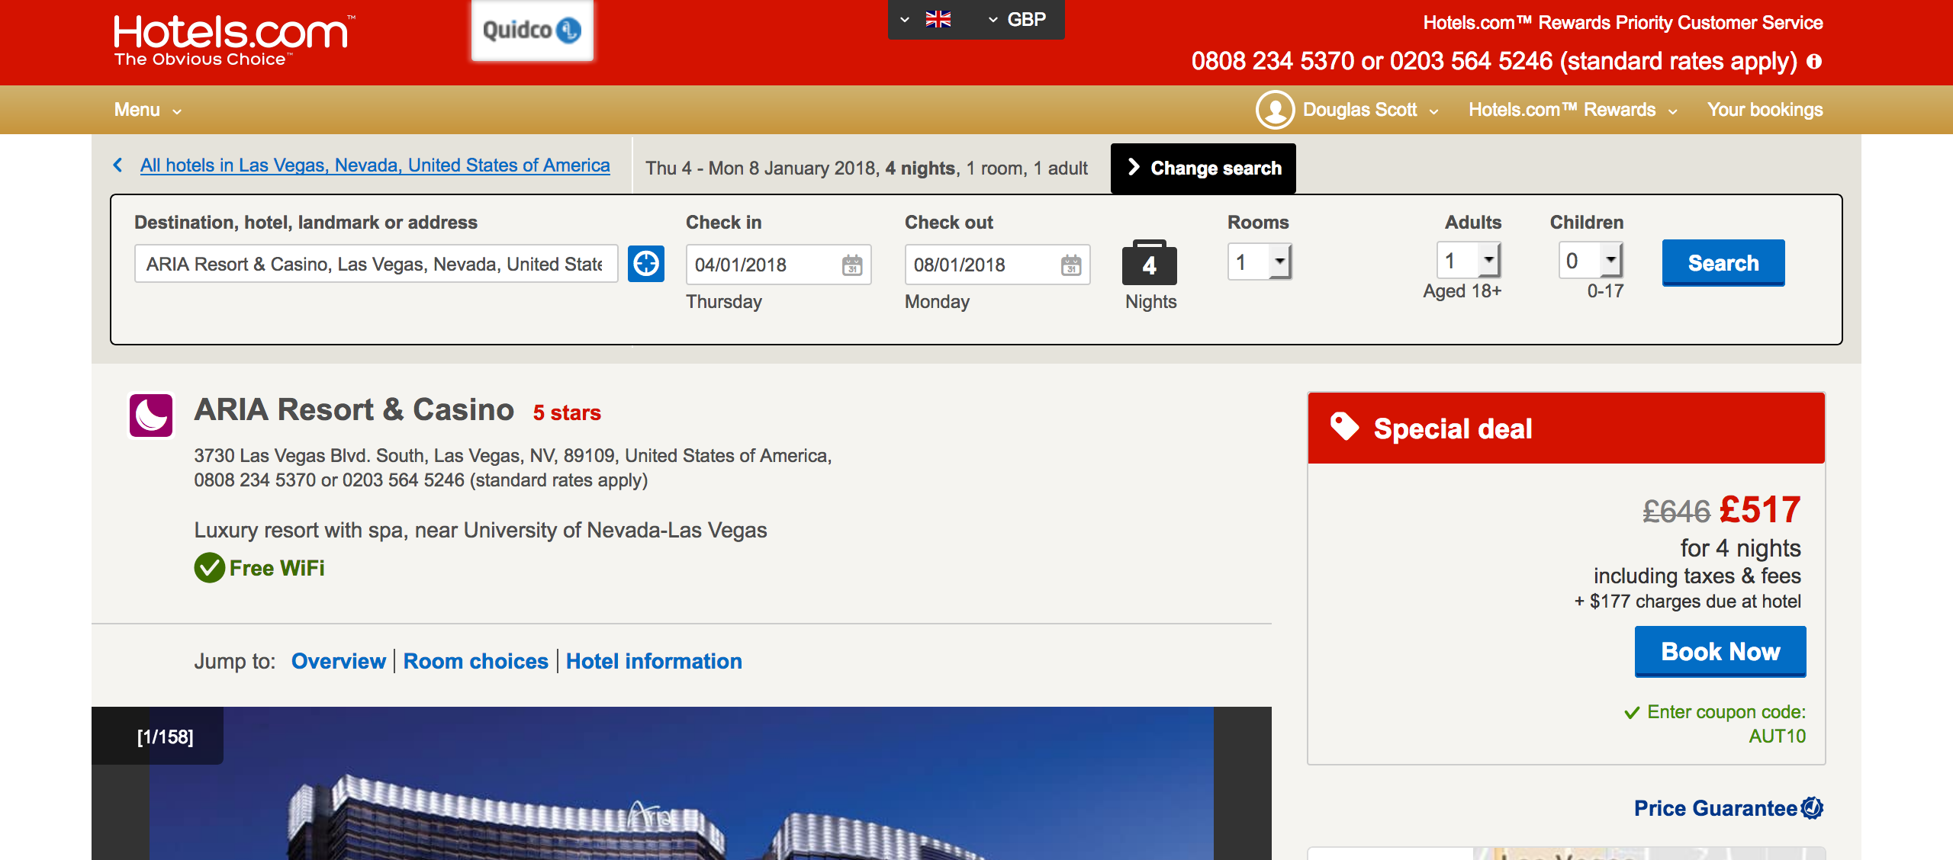Open Your bookings
1953x860 pixels.
click(1765, 110)
